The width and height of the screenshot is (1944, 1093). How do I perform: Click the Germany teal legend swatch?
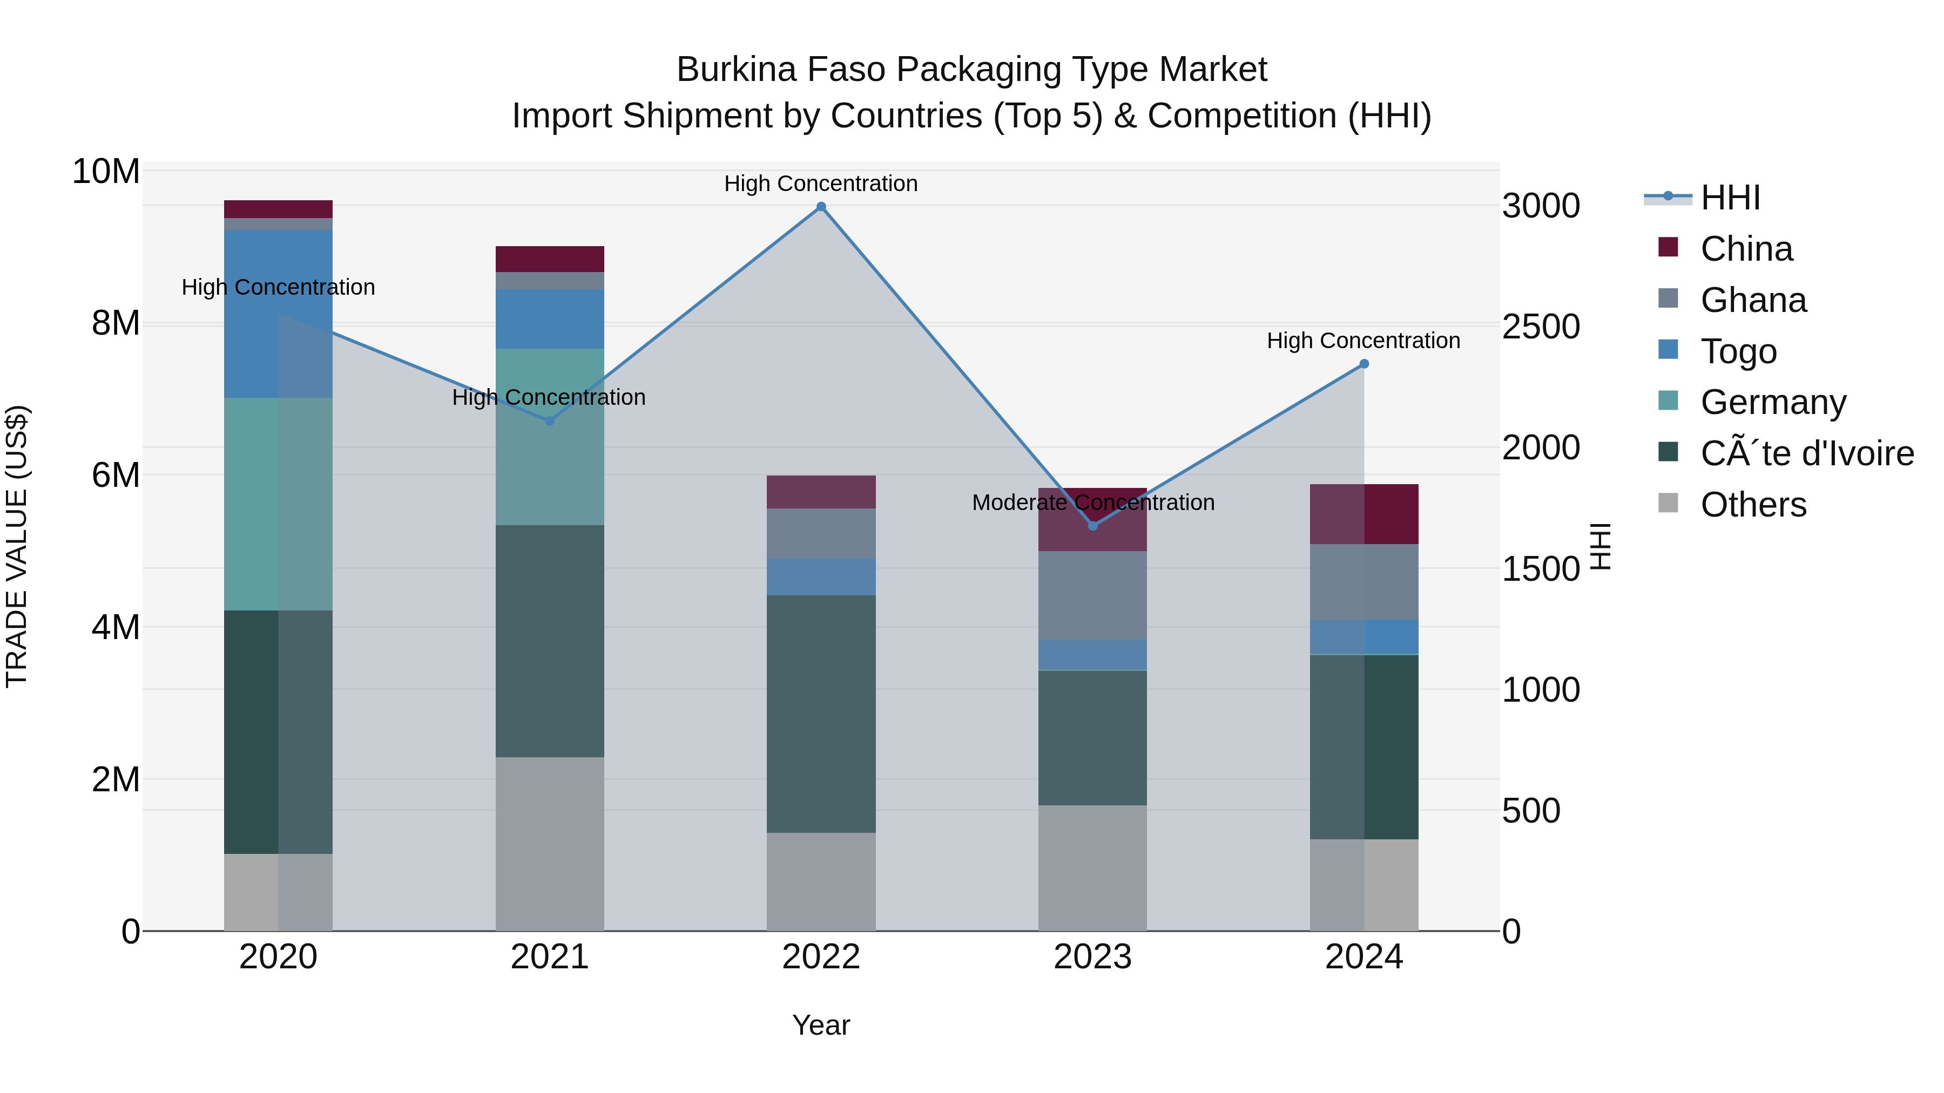click(1668, 400)
